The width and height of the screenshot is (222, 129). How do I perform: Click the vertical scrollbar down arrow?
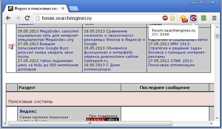[217, 118]
